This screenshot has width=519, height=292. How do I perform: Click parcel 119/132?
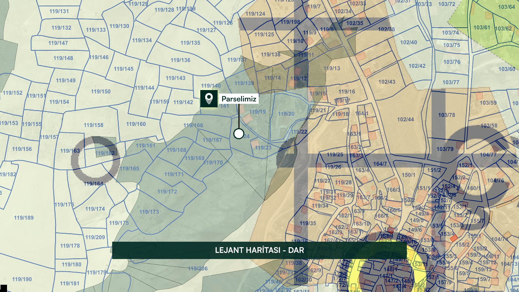(61, 28)
